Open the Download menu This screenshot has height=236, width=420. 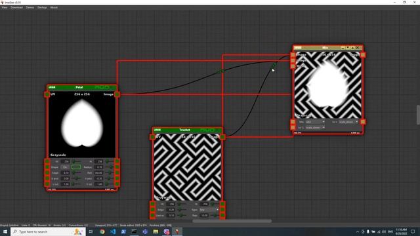16,7
